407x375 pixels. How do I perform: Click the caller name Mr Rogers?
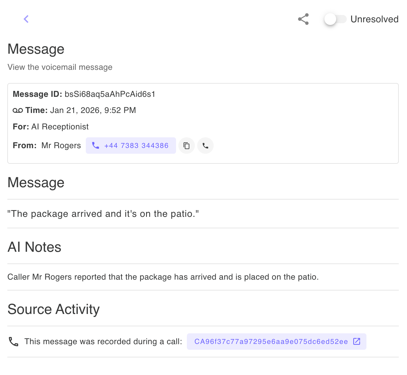click(x=61, y=145)
